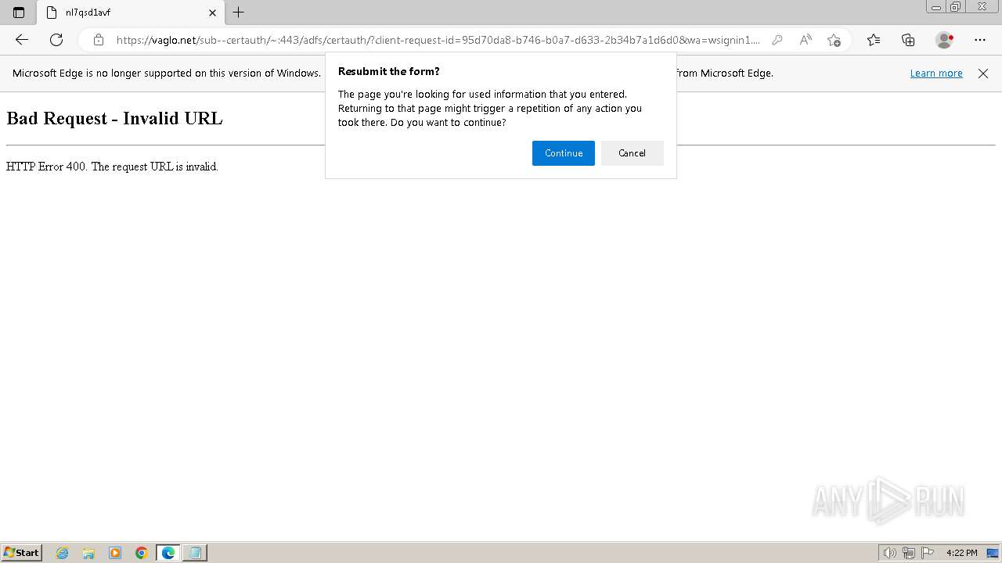Open the user profile icon

point(945,40)
